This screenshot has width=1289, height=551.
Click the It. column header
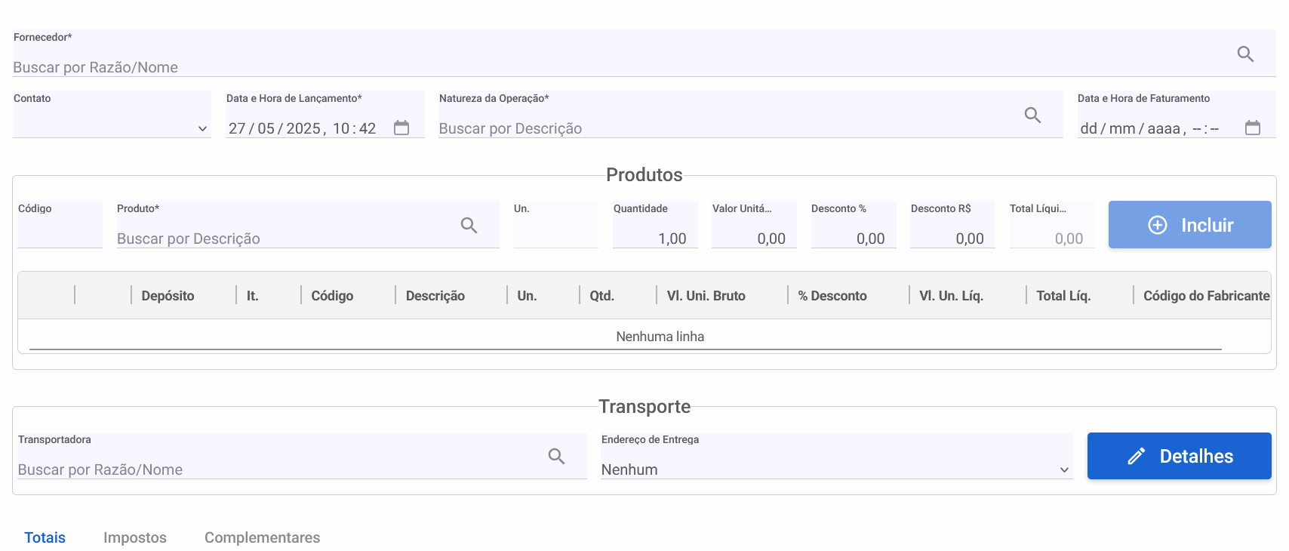253,296
